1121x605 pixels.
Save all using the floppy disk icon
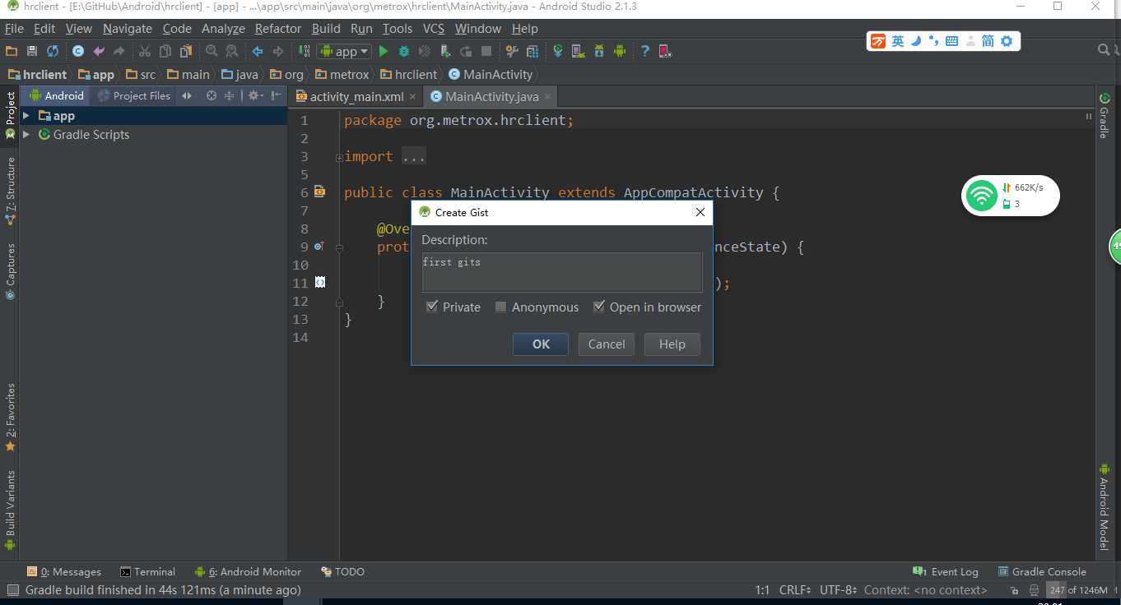coord(32,51)
